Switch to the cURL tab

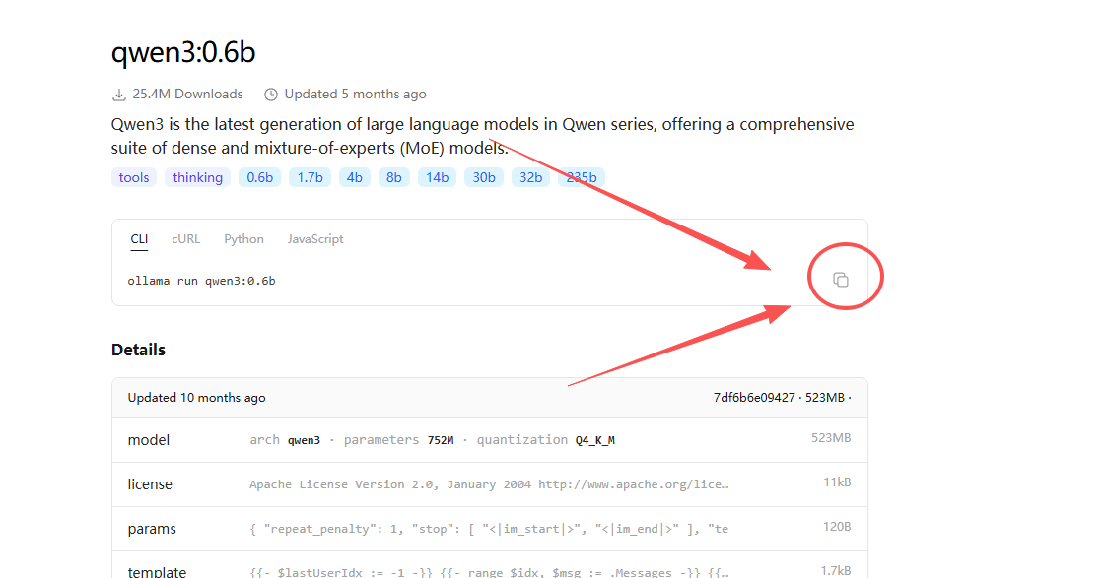coord(185,239)
